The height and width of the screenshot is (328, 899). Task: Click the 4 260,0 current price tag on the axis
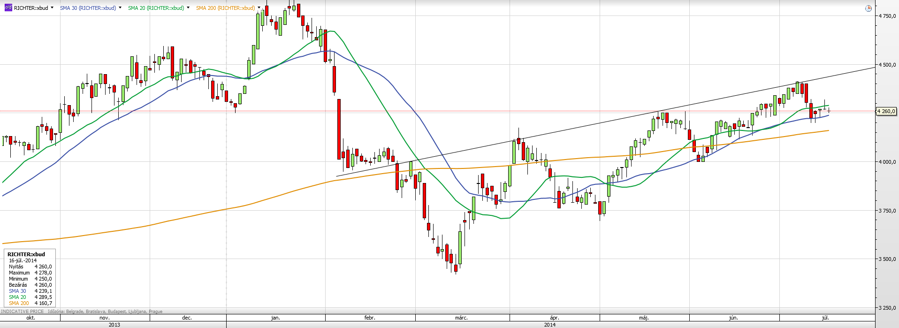tap(886, 111)
